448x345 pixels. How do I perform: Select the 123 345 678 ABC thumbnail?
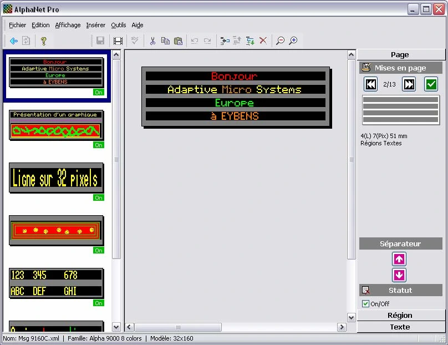point(56,283)
